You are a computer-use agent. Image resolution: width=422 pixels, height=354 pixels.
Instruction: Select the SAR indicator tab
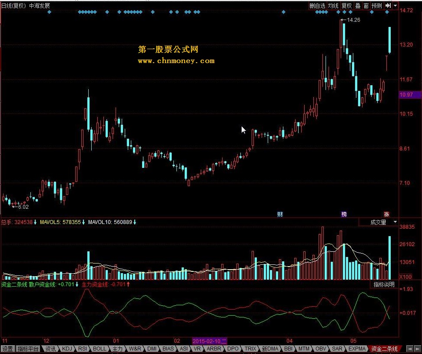pos(337,349)
